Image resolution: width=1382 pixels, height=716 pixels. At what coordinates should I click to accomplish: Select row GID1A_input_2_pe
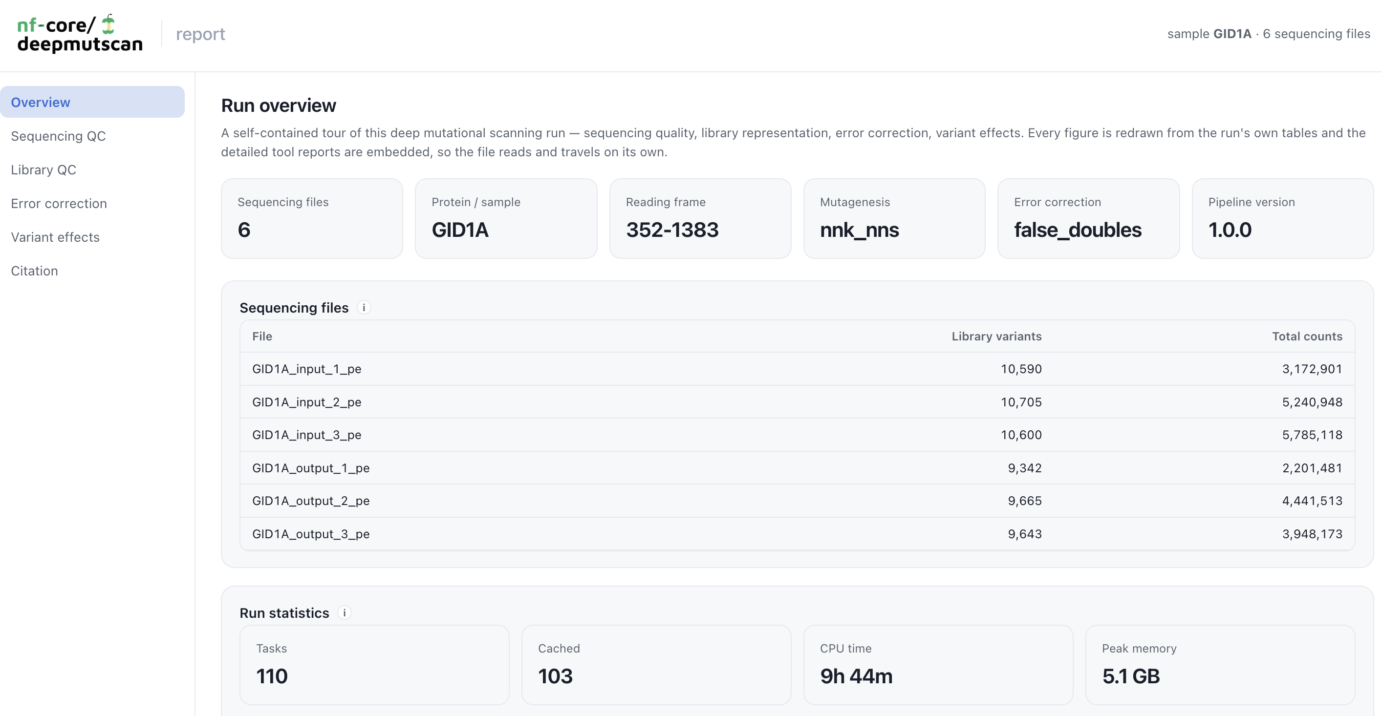coord(797,401)
